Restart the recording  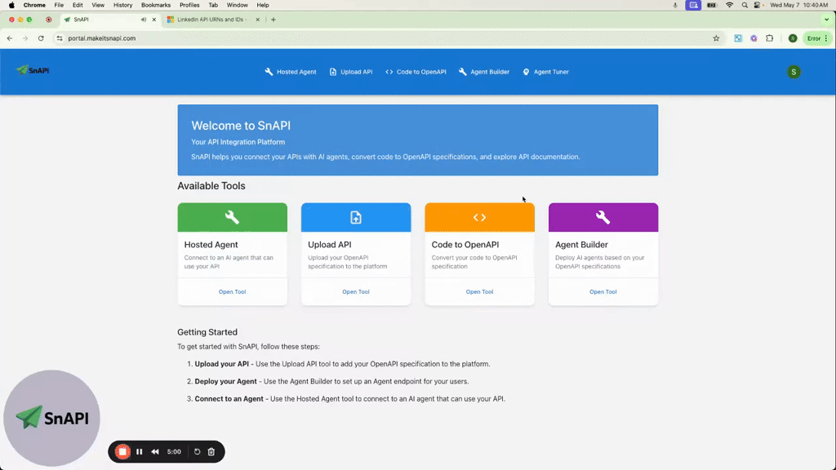197,452
